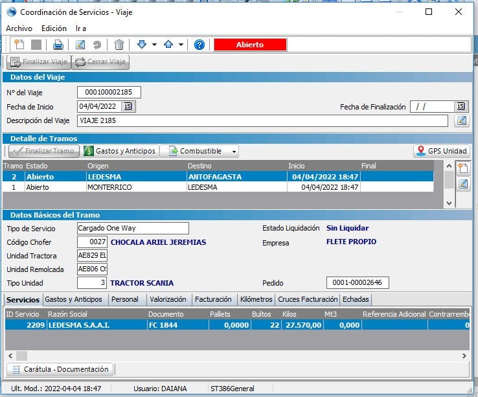Click the edit icon beside Descripción del Viaje

(x=462, y=120)
